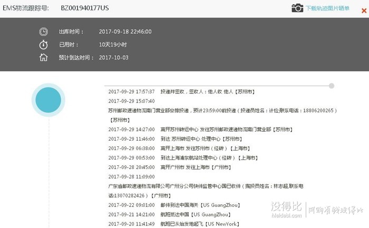Viewport: 369px width, 228px height.
Task: Select the outbound time 2017-09-18 22:46:00
Action: [x=125, y=32]
